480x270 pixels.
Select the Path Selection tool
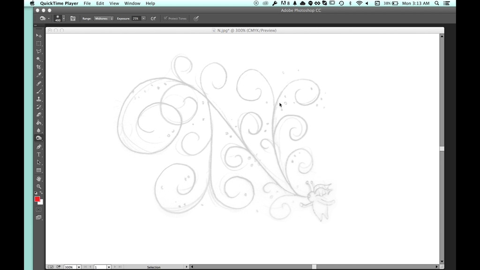(x=39, y=162)
